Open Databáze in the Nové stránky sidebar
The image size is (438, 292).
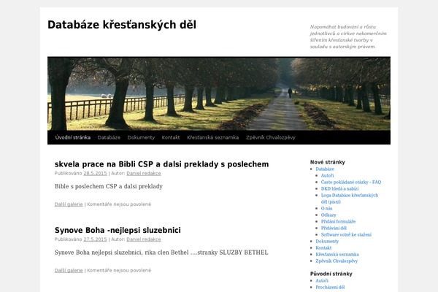point(325,169)
